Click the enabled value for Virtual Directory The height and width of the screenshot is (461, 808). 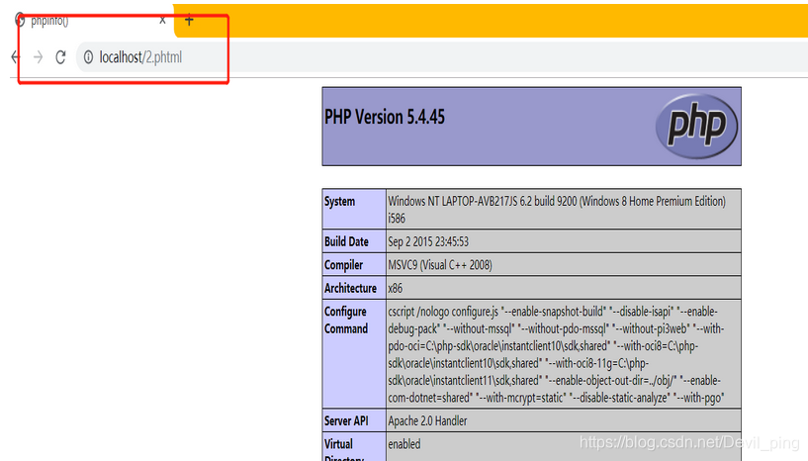404,444
